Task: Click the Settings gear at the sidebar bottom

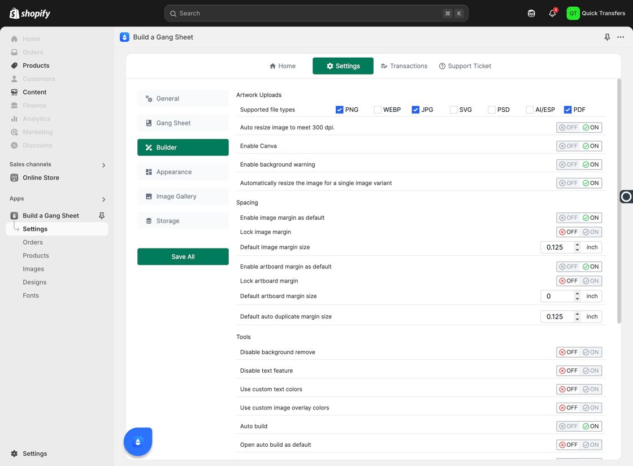Action: tap(14, 454)
